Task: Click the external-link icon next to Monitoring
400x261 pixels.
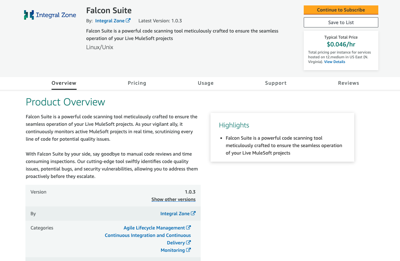Action: 188,250
